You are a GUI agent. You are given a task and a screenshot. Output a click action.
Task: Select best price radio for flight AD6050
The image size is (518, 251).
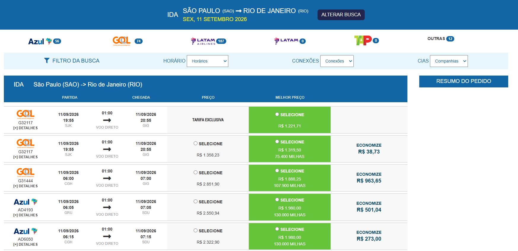coord(277,229)
